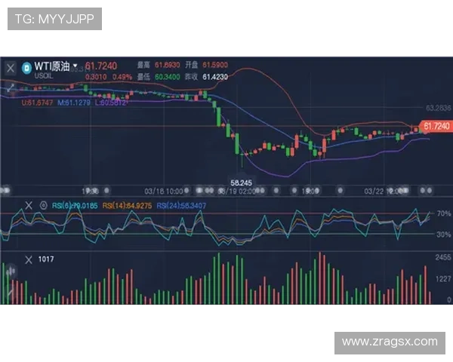This screenshot has height=362, width=453.
Task: Click the Bollinger middle band M:61.1279 label
Action: point(74,103)
